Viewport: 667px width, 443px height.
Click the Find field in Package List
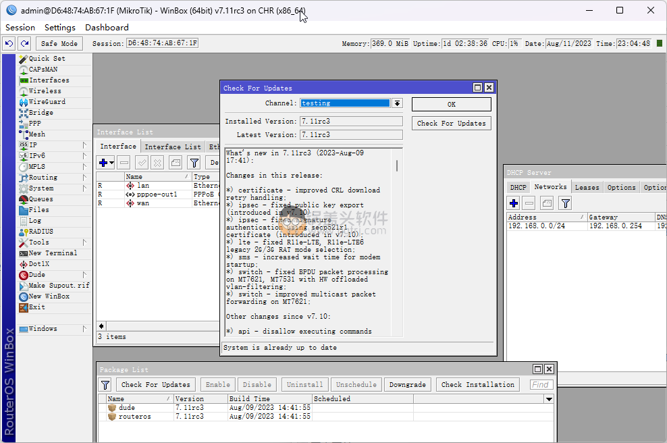[x=541, y=385]
